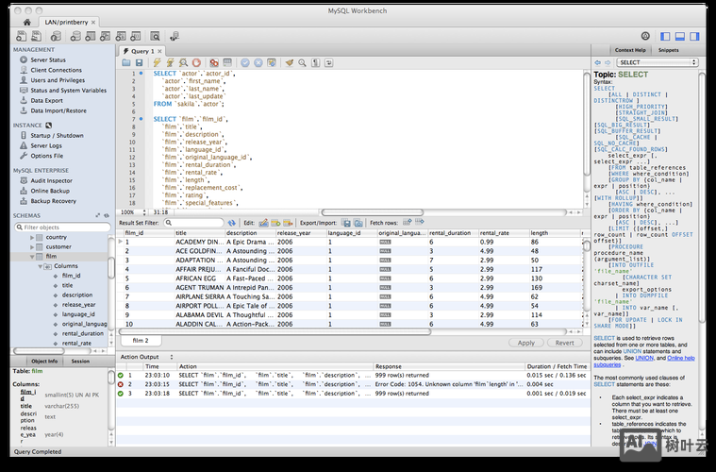Open the SELECT help topic dropdown
The width and height of the screenshot is (716, 472).
tap(657, 62)
